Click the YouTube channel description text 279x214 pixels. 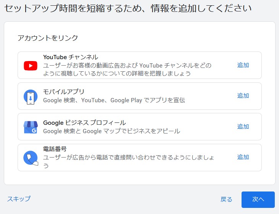pos(127,69)
